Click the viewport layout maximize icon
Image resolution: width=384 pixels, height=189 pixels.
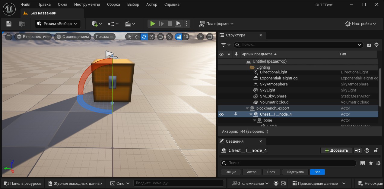(210, 37)
